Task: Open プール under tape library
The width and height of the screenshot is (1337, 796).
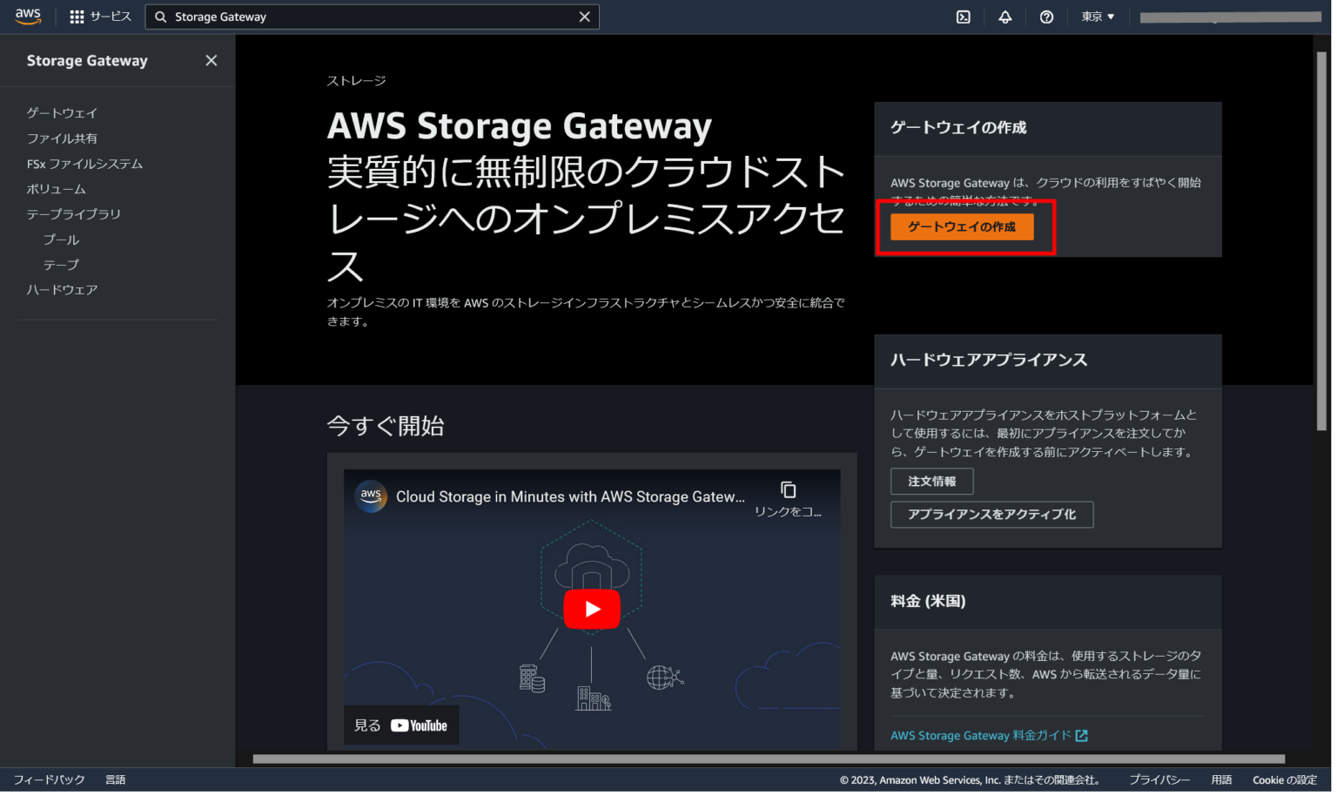Action: [62, 239]
